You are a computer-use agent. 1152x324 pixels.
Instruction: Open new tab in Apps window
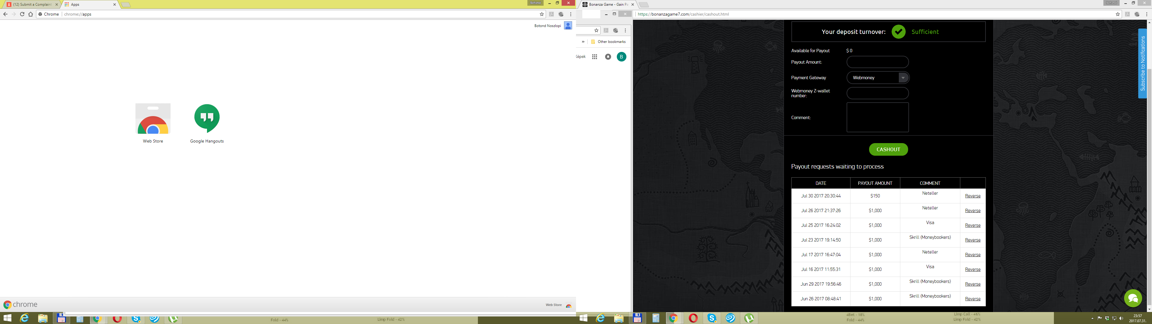(x=126, y=5)
